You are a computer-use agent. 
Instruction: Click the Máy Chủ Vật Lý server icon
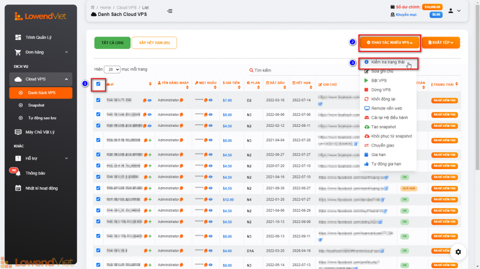18,132
